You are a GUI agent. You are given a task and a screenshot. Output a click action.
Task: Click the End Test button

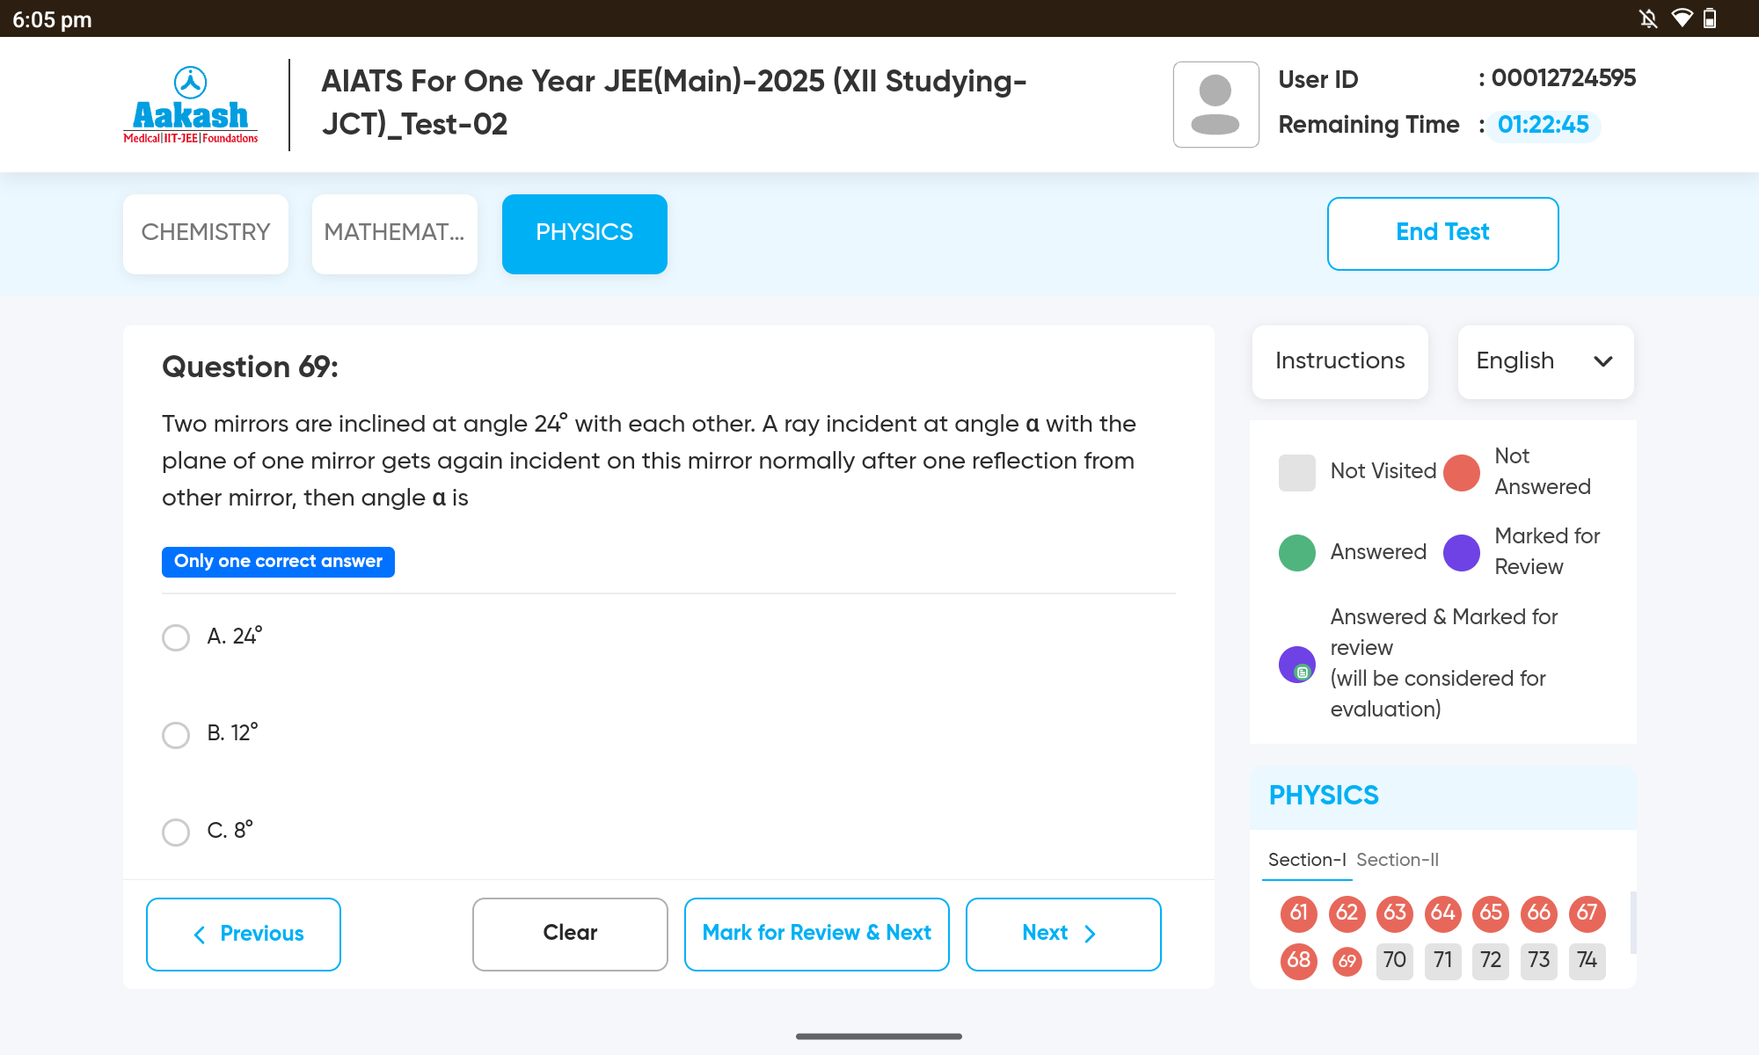pos(1442,233)
